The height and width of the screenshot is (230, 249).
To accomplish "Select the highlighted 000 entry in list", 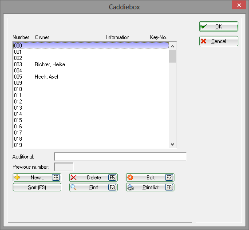I will [x=91, y=45].
